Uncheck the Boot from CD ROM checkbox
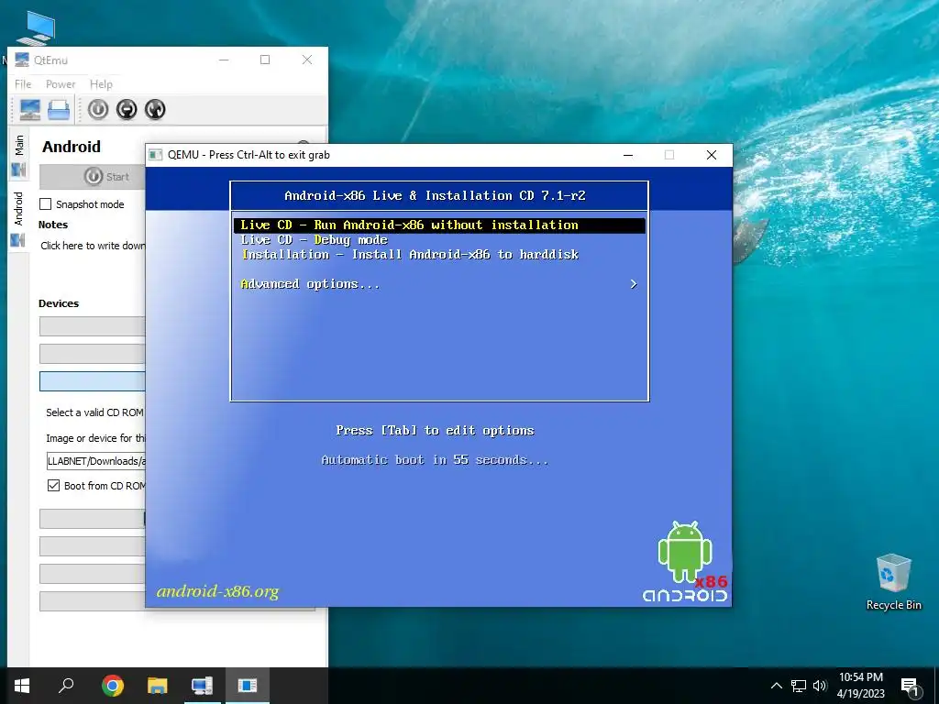The height and width of the screenshot is (704, 939). [53, 486]
